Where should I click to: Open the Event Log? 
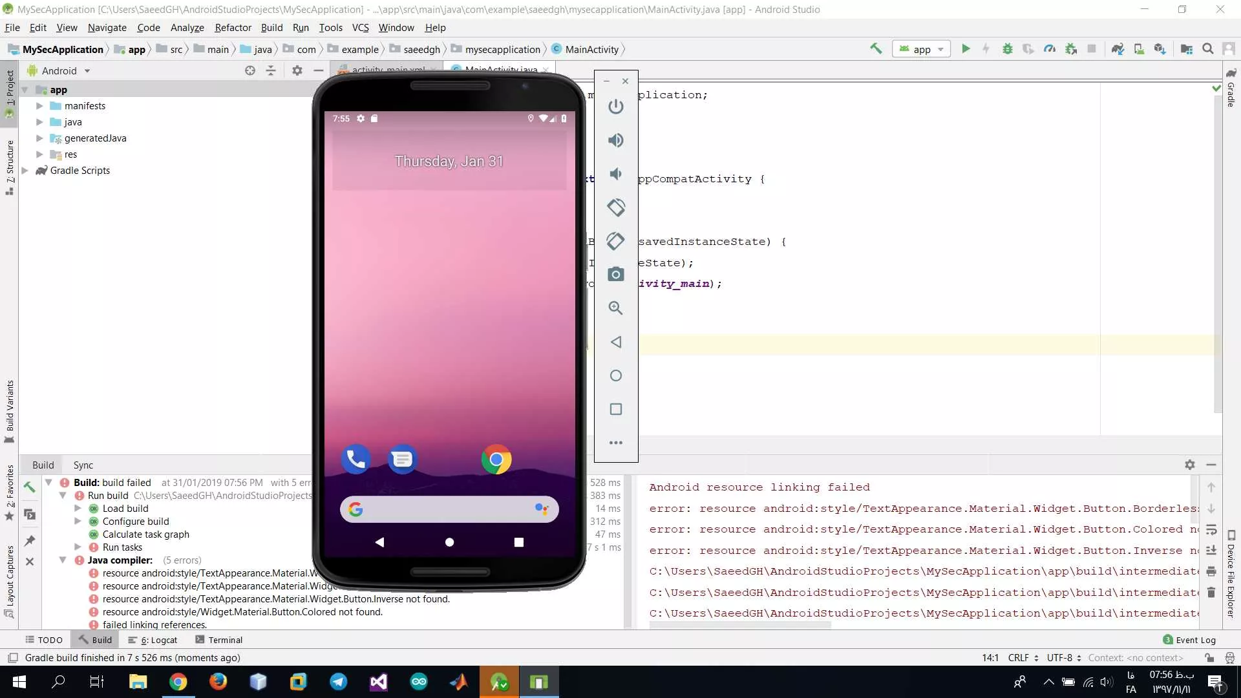(x=1189, y=640)
